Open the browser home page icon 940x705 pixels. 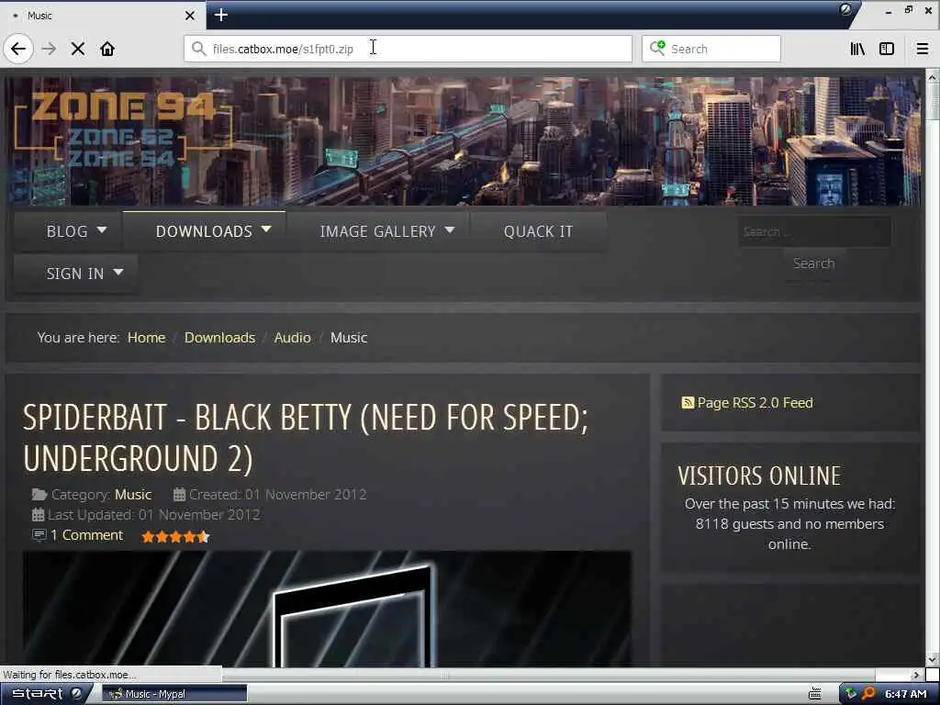click(107, 49)
